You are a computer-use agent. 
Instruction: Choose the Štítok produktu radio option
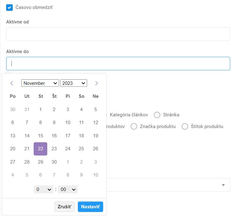click(x=185, y=127)
